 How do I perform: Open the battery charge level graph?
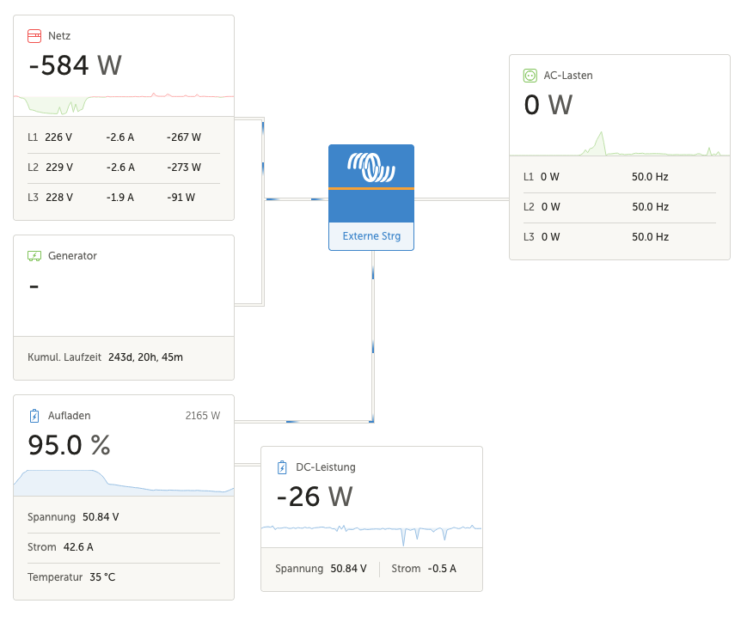click(x=124, y=483)
